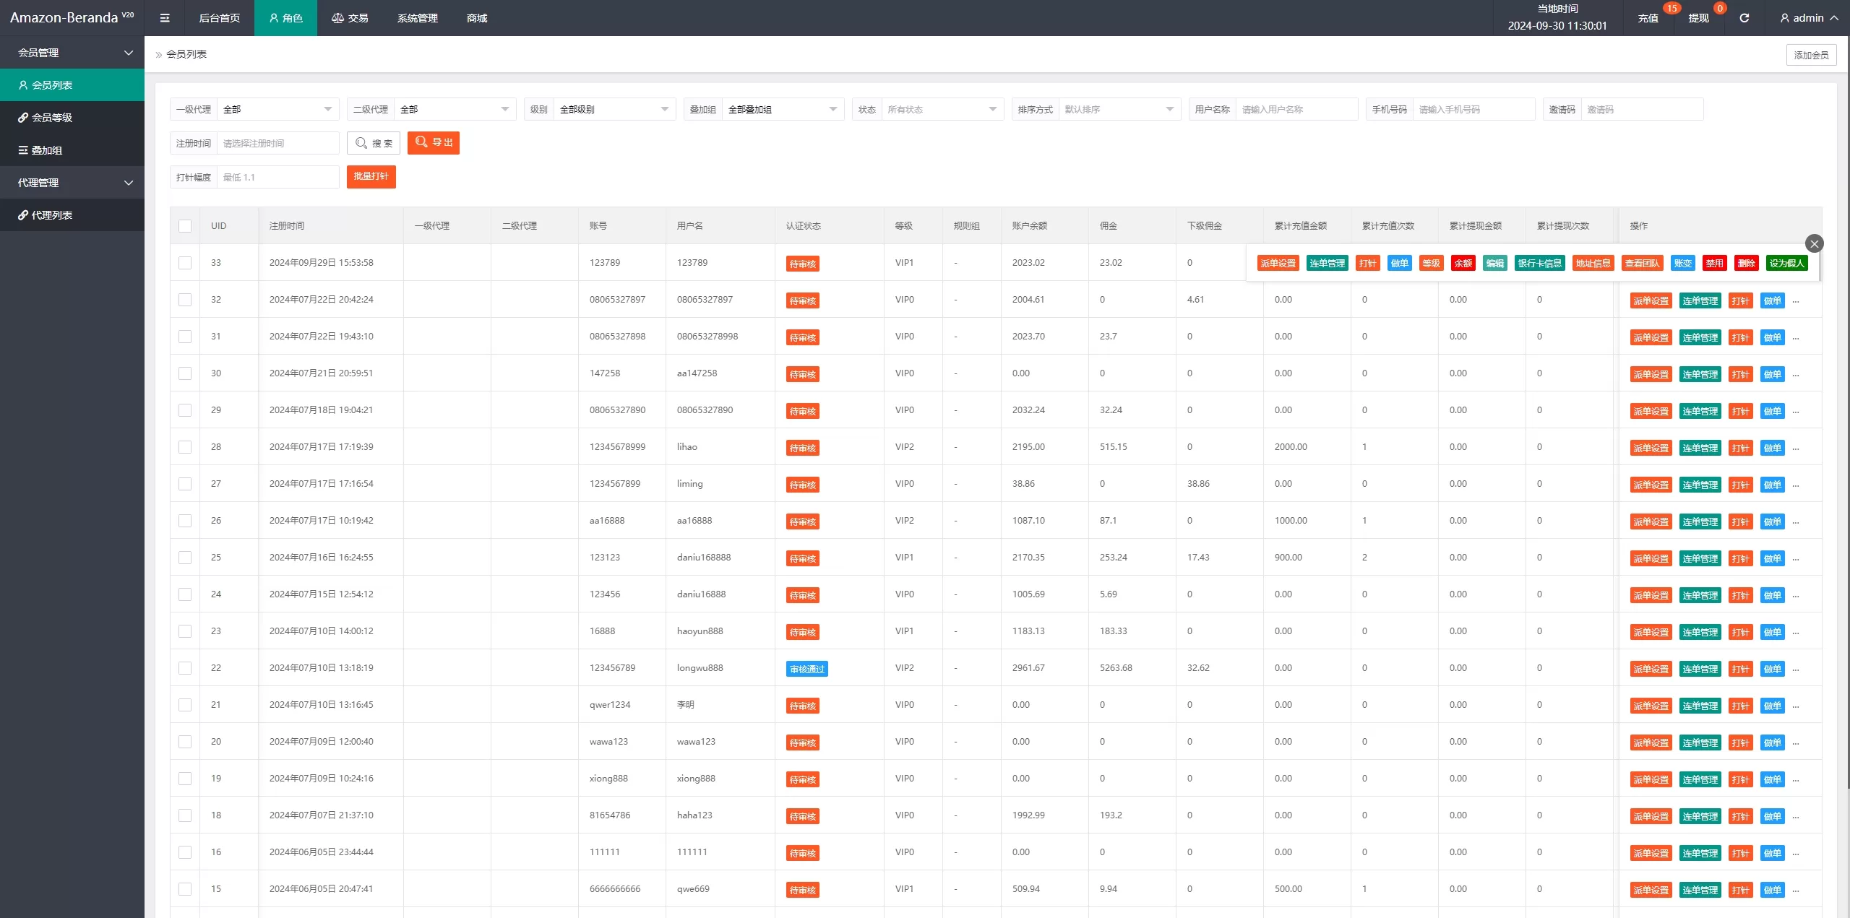Image resolution: width=1850 pixels, height=918 pixels.
Task: Click the 添加会员 button
Action: coord(1811,55)
